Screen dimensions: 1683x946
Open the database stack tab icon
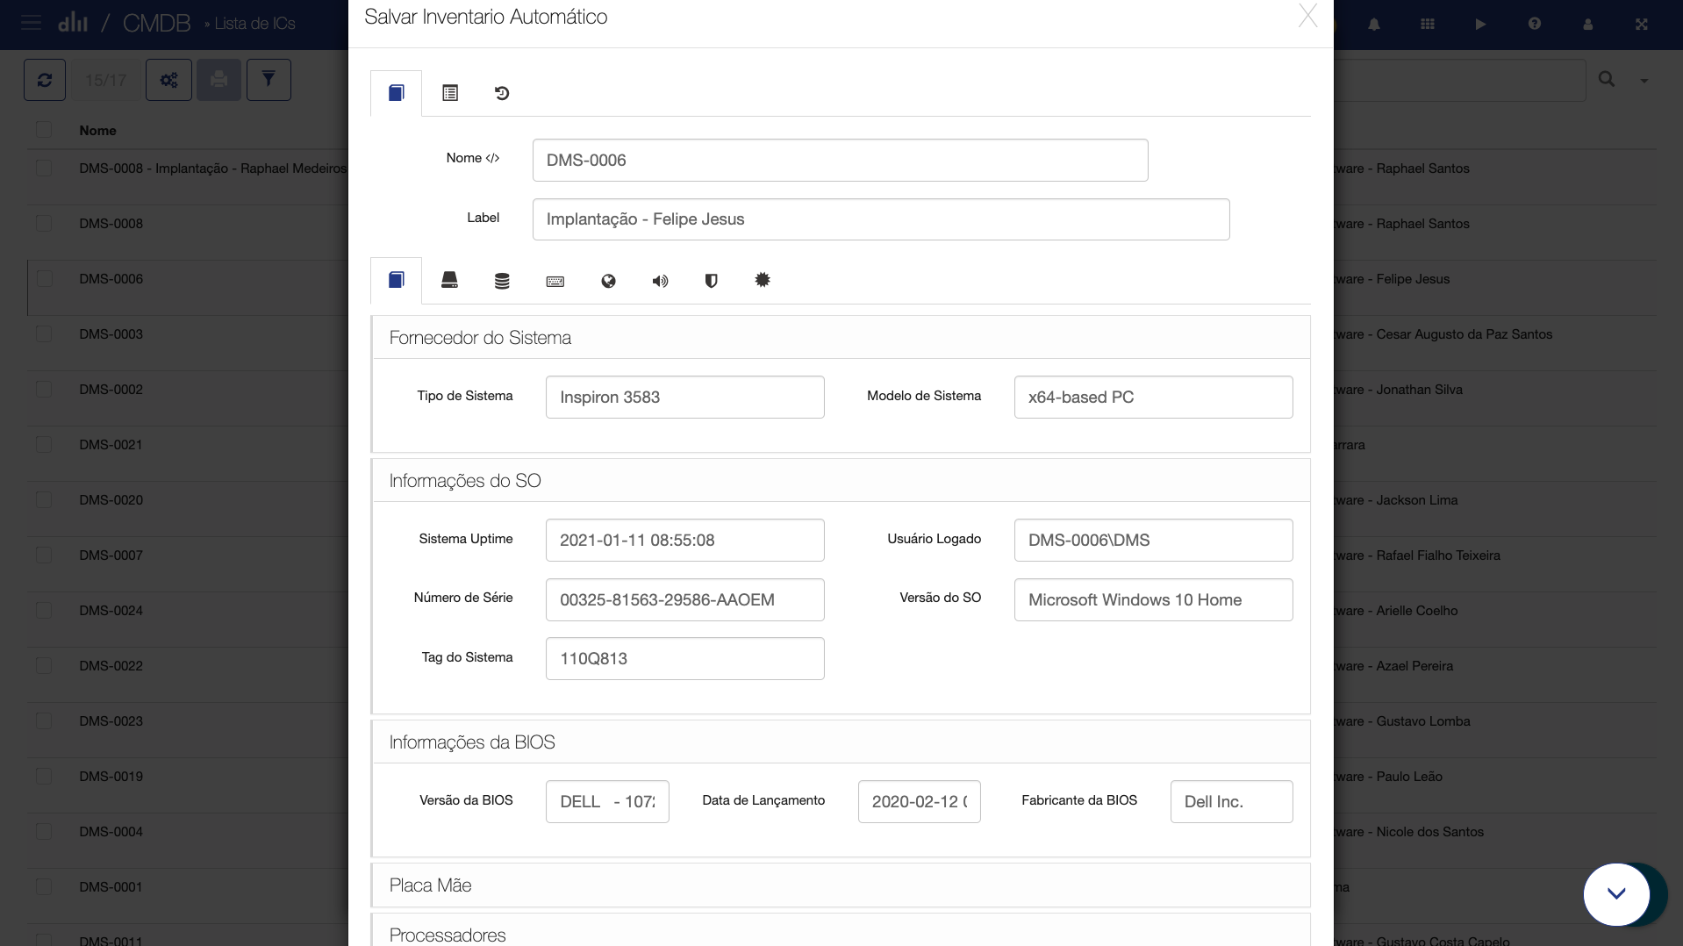502,281
